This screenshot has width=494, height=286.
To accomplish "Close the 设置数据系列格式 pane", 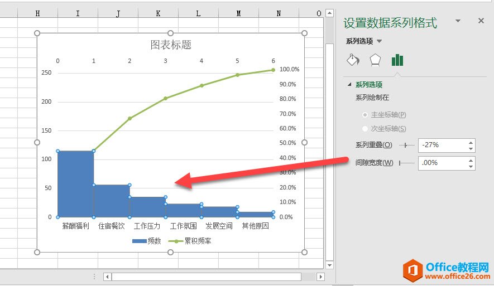I will click(481, 21).
